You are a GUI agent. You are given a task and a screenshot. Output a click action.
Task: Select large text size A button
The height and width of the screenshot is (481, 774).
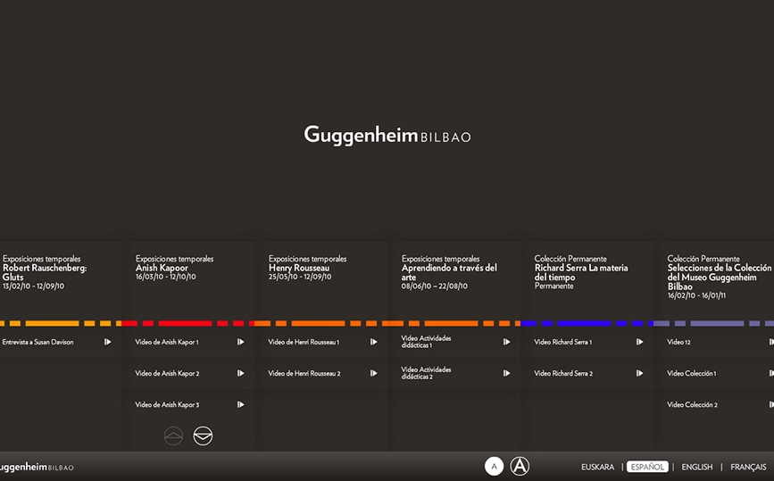520,466
